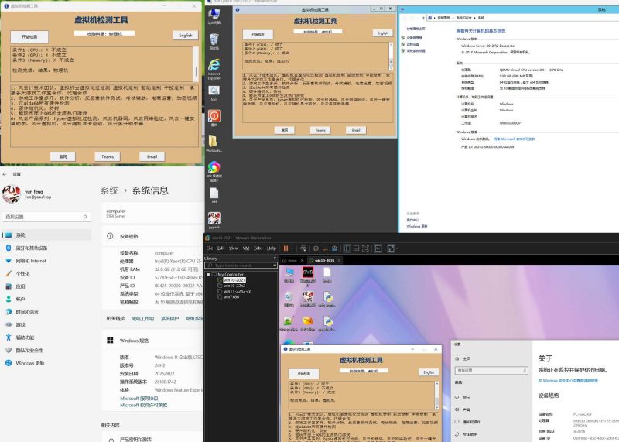Click VMware's console view toolbar icon
The height and width of the screenshot is (442, 619).
point(378,248)
